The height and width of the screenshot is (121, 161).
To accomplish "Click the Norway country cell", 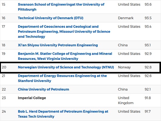I will 124,67.
